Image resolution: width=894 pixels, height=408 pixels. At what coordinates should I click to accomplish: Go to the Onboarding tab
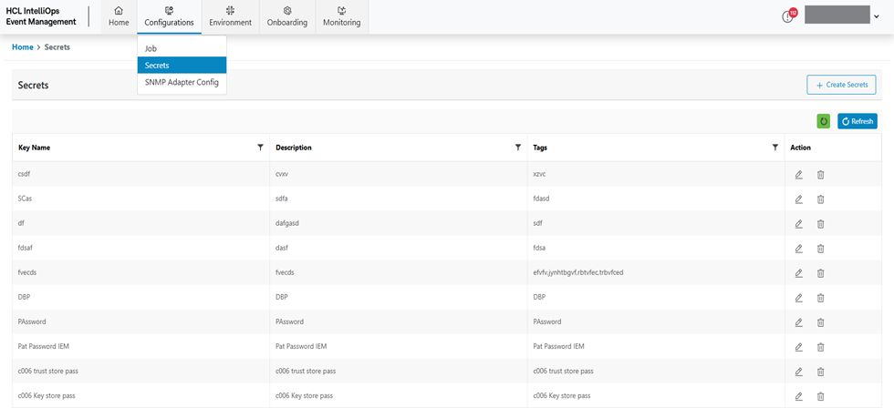[286, 16]
